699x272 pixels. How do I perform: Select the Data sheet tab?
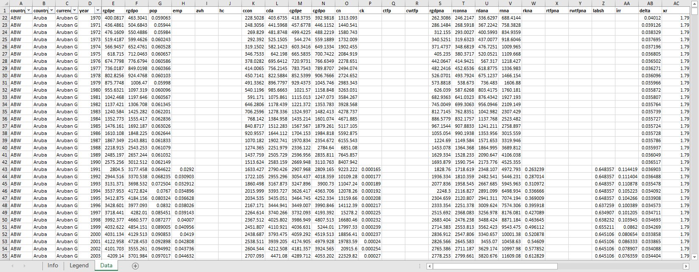pyautogui.click(x=106, y=266)
